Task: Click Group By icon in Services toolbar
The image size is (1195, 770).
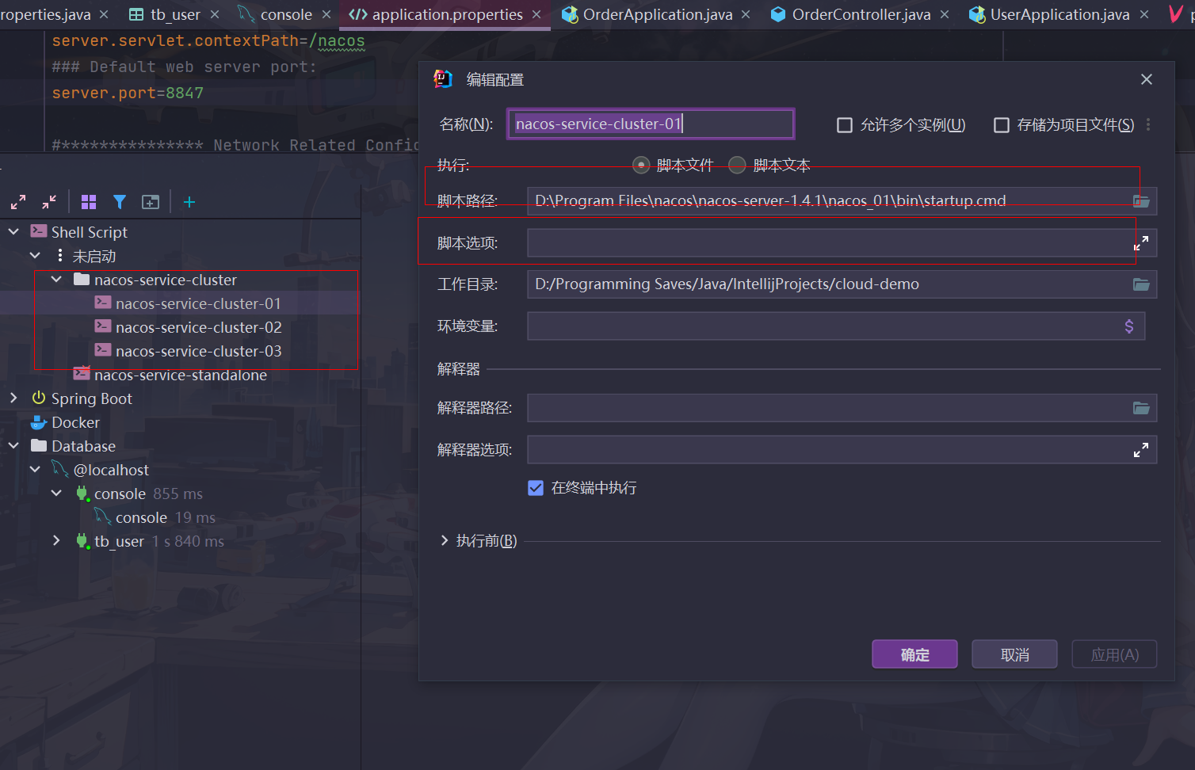Action: tap(89, 202)
